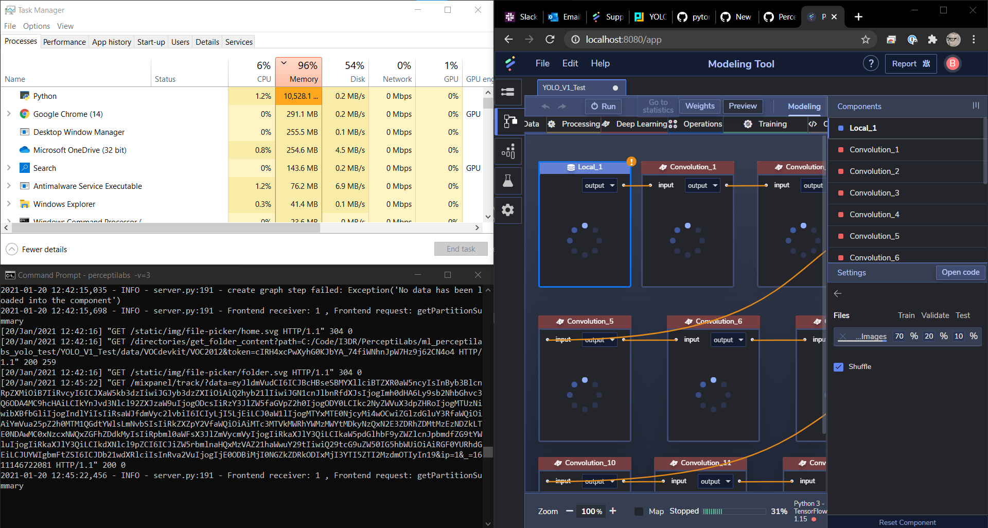Click the undo arrow above the canvas
The width and height of the screenshot is (988, 528).
click(545, 106)
